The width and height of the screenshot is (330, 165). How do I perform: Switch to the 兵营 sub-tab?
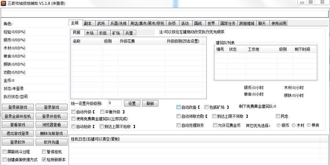click(x=129, y=33)
